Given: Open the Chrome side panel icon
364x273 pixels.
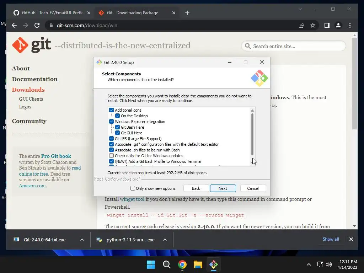Looking at the screenshot, I should coord(327,25).
